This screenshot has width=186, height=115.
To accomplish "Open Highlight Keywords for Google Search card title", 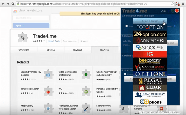I will [x=68, y=107].
